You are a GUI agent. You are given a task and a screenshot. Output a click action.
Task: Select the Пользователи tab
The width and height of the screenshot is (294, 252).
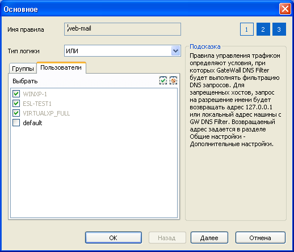pos(61,67)
